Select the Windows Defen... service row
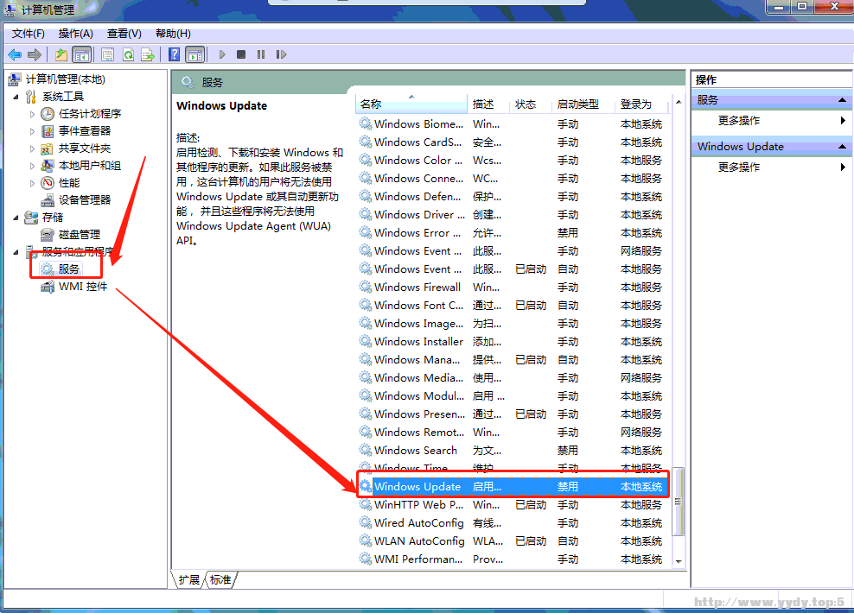This screenshot has height=613, width=854. coord(513,196)
